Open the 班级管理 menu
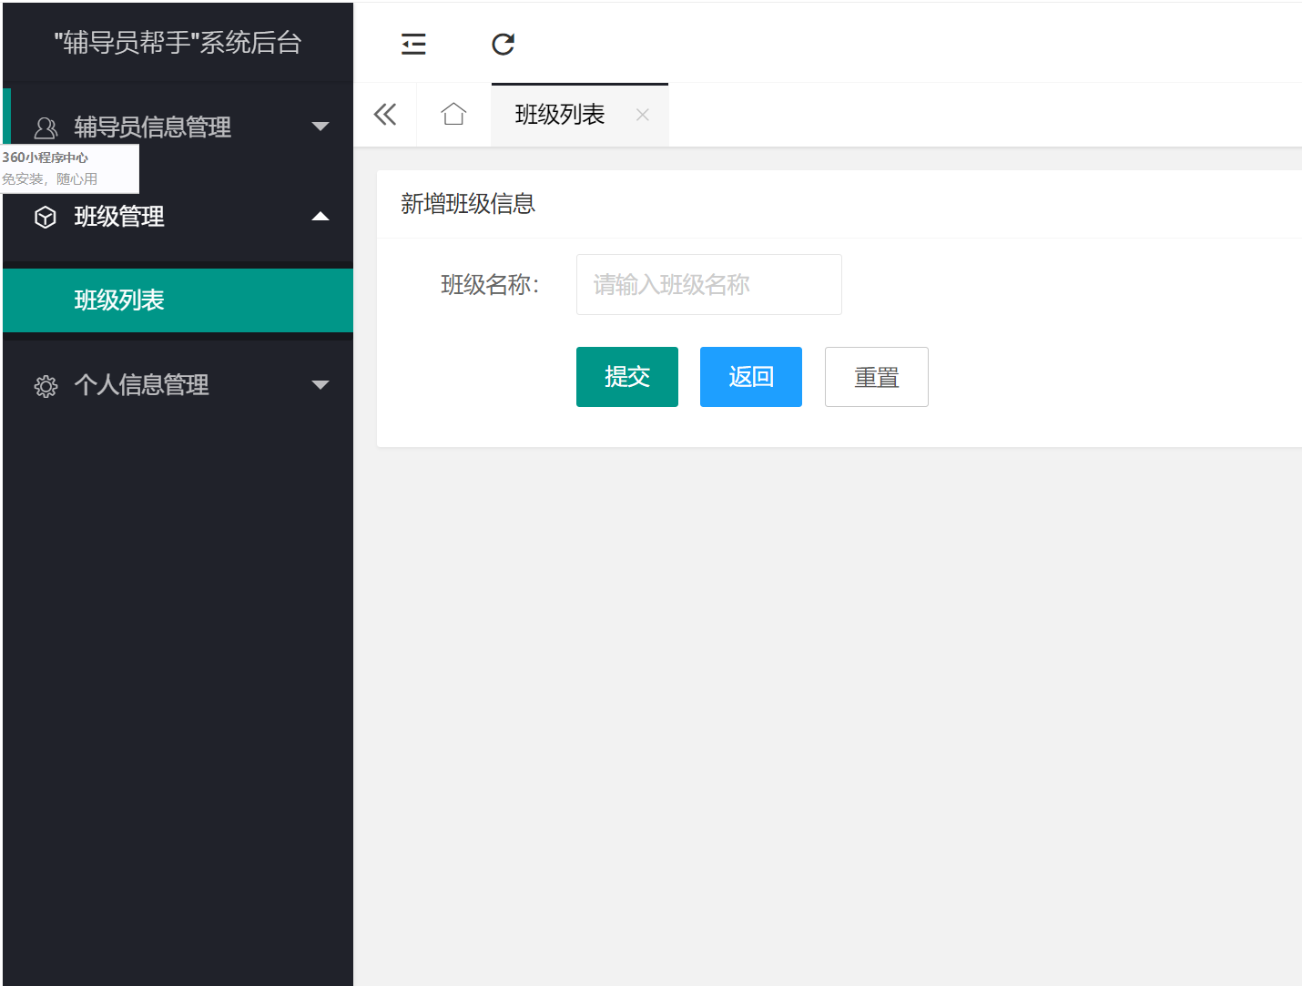The width and height of the screenshot is (1302, 986). [178, 217]
